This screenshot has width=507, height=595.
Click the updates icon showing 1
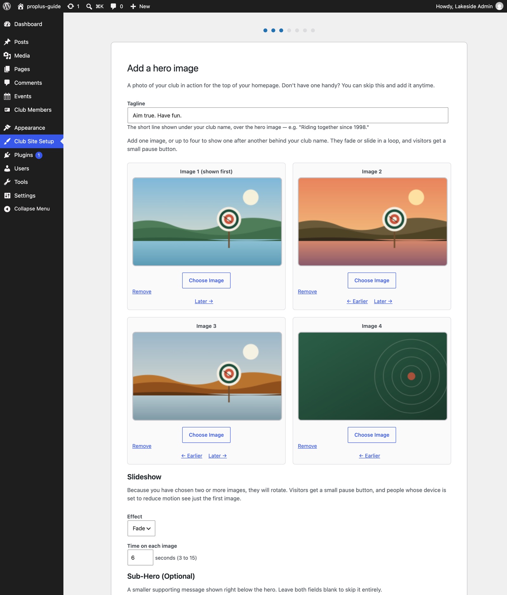[x=71, y=6]
